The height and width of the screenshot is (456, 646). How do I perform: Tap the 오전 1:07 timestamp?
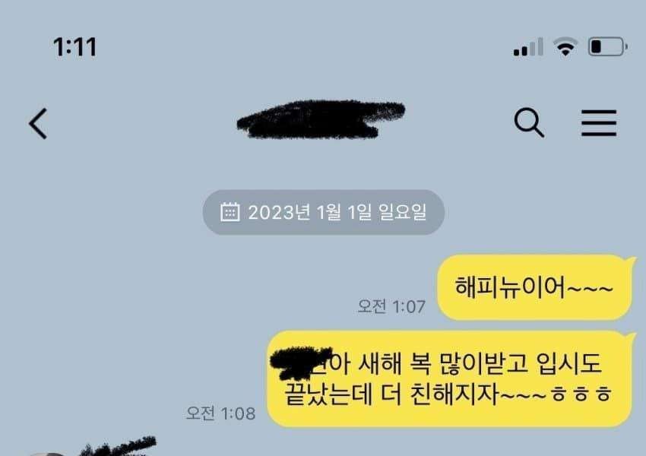pos(391,306)
